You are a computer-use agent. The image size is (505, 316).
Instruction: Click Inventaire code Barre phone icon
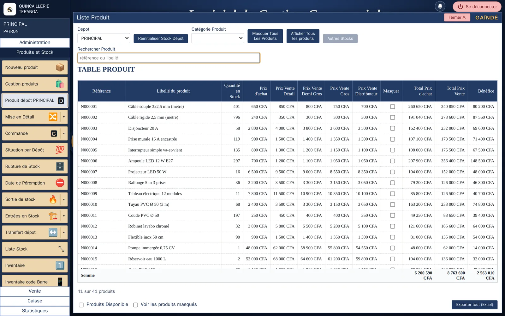coord(60,281)
